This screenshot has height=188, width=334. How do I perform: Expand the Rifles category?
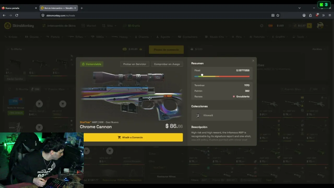click(77, 37)
